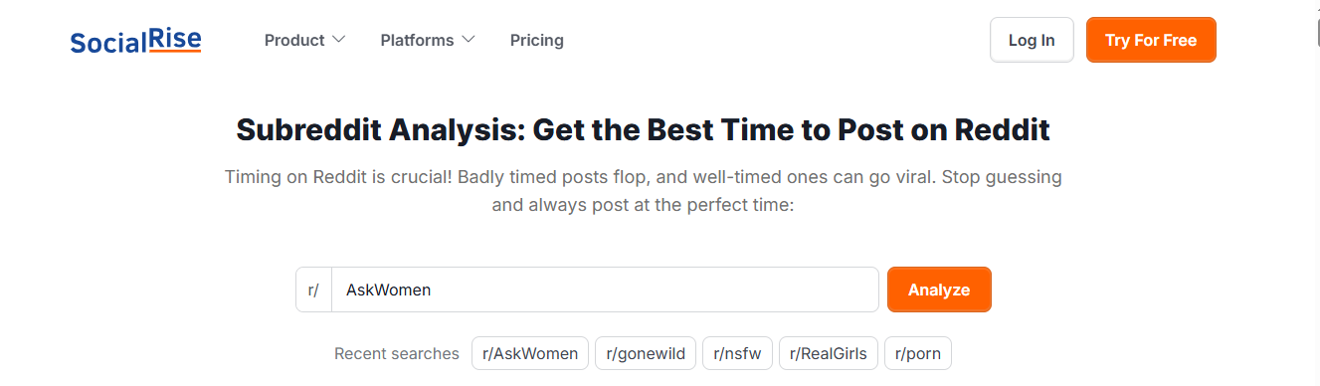Viewport: 1320px width, 386px height.
Task: Select the Try For Free button
Action: (x=1151, y=40)
